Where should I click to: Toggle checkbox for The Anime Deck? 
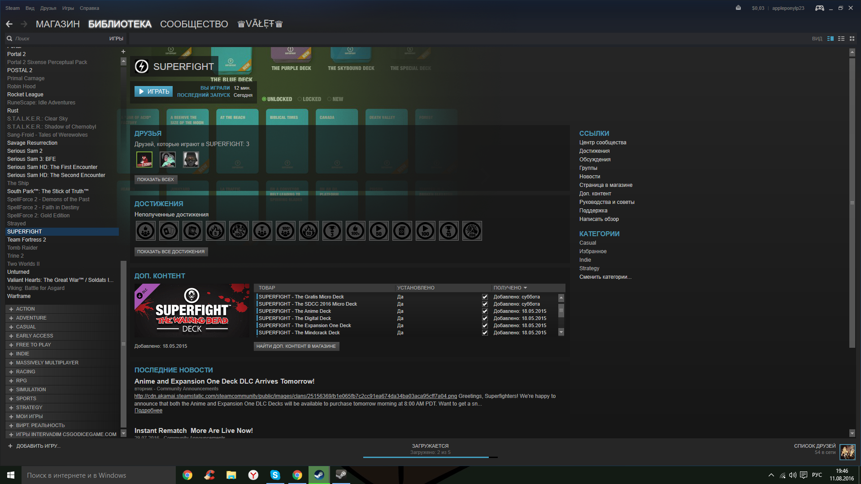pos(485,311)
